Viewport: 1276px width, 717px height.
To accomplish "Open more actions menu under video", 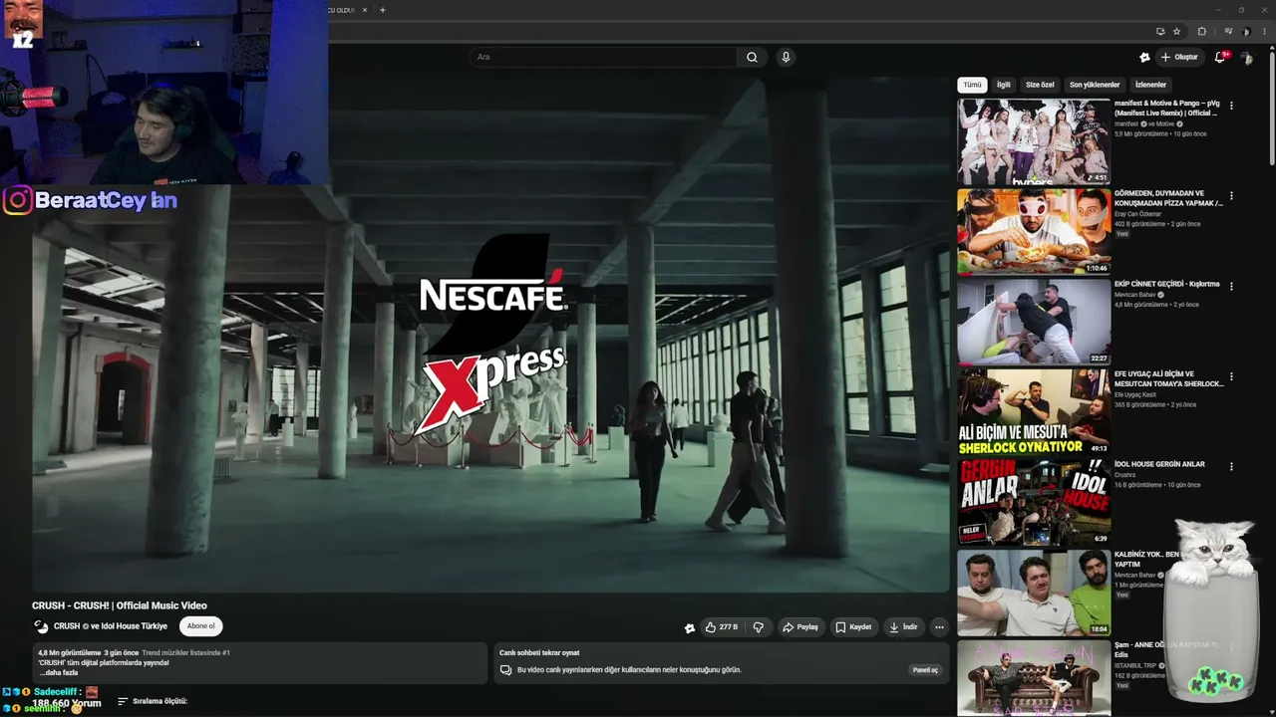I will coord(939,627).
